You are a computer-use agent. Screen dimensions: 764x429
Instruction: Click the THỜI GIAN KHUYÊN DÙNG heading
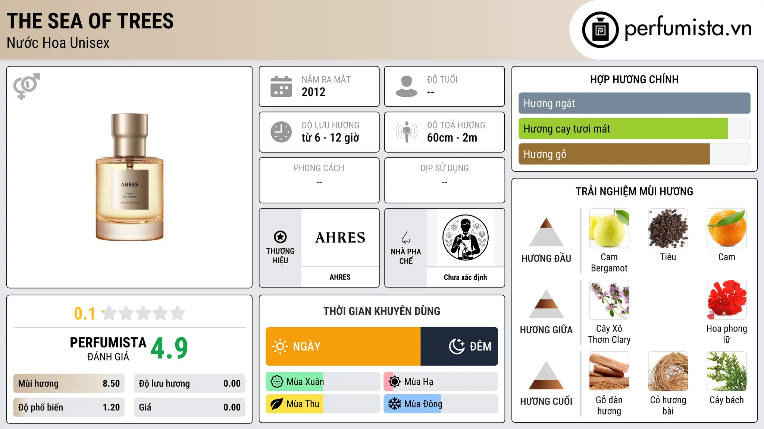(x=382, y=311)
